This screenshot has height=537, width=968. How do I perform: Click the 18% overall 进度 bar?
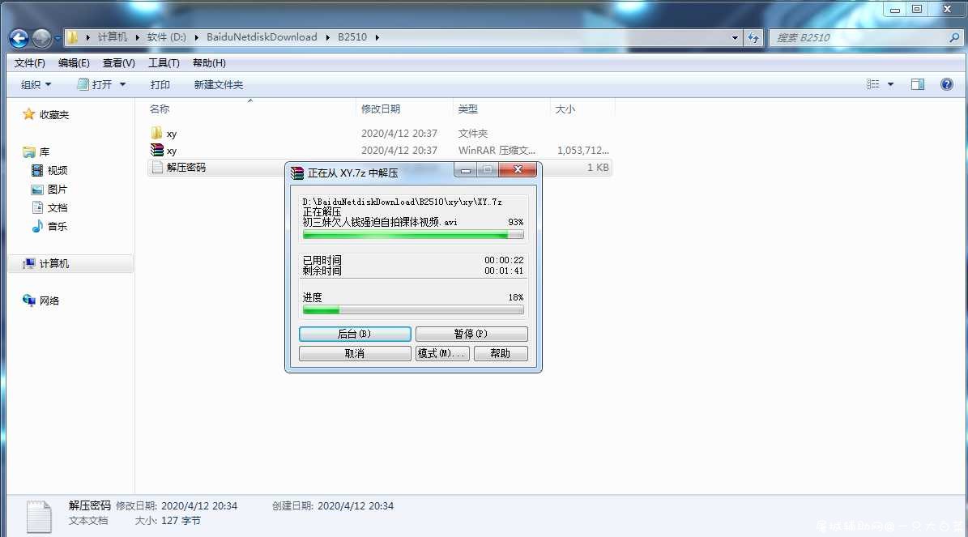(x=413, y=310)
